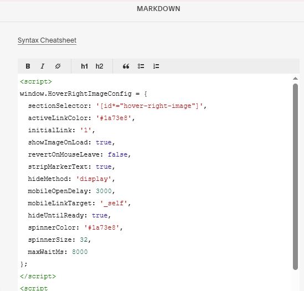
Task: Click the closing </script> tag
Action: (38, 276)
